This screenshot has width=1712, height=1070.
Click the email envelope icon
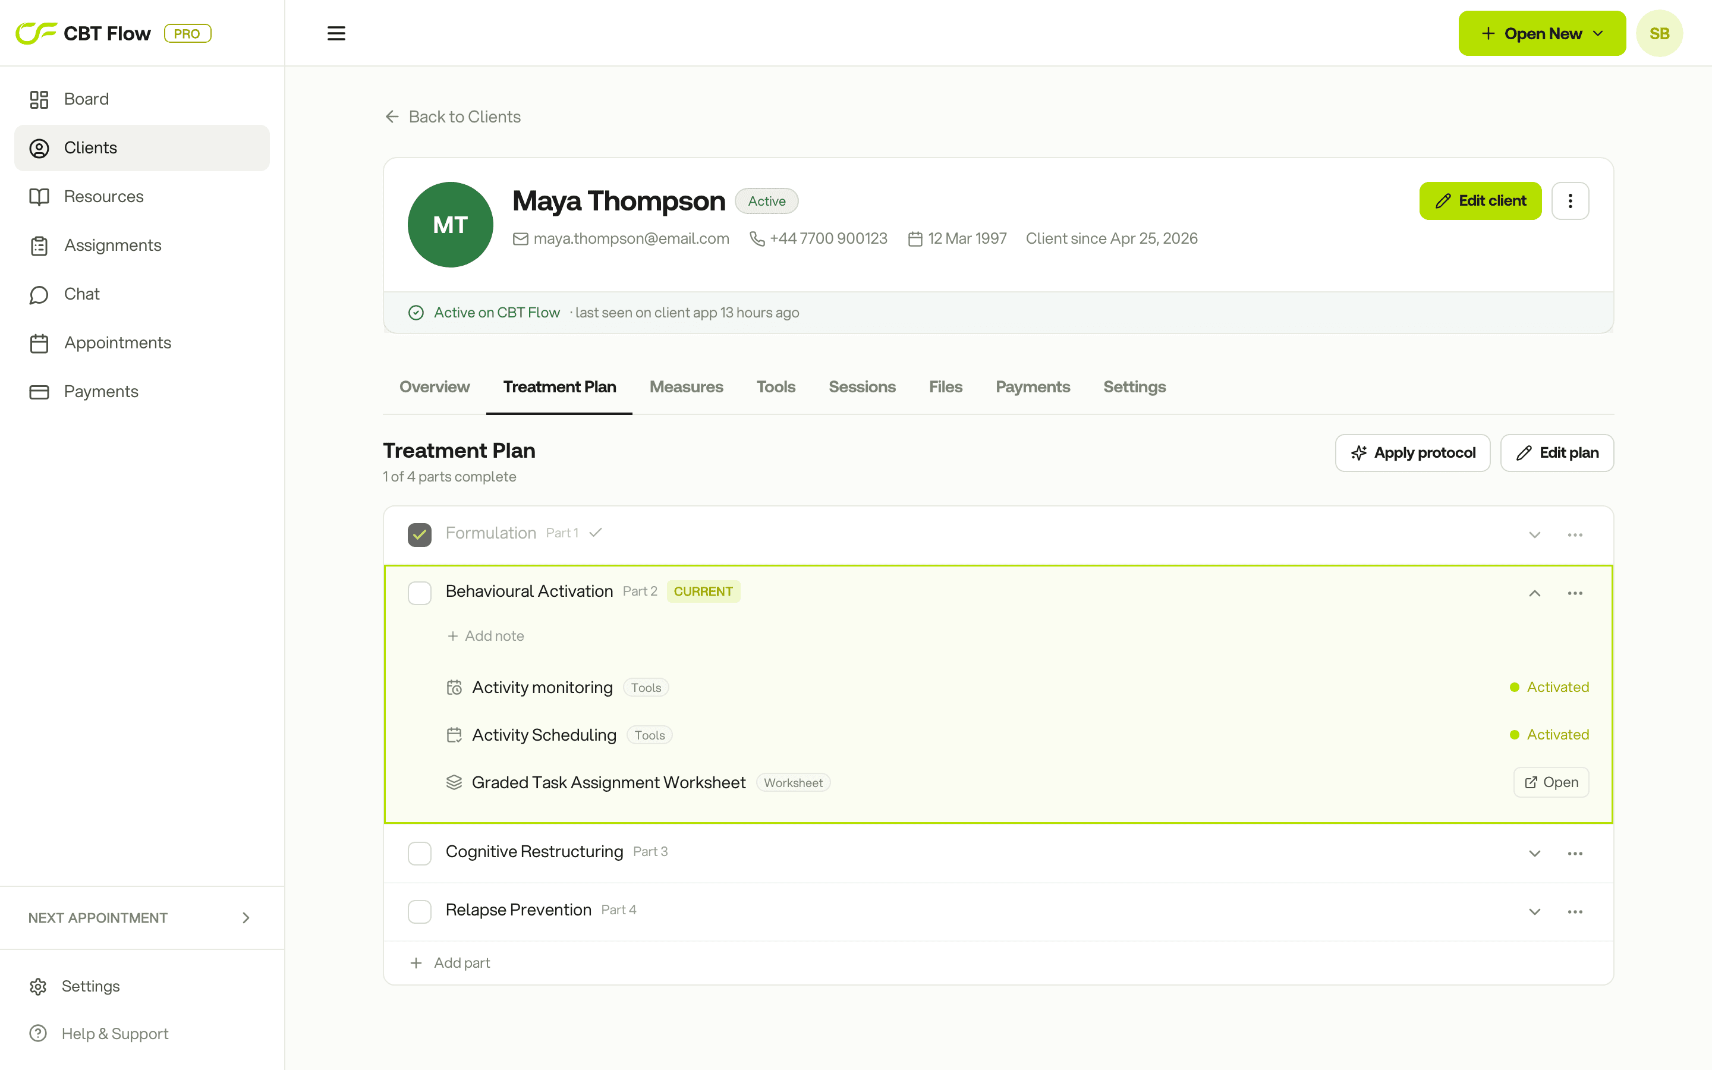point(521,239)
